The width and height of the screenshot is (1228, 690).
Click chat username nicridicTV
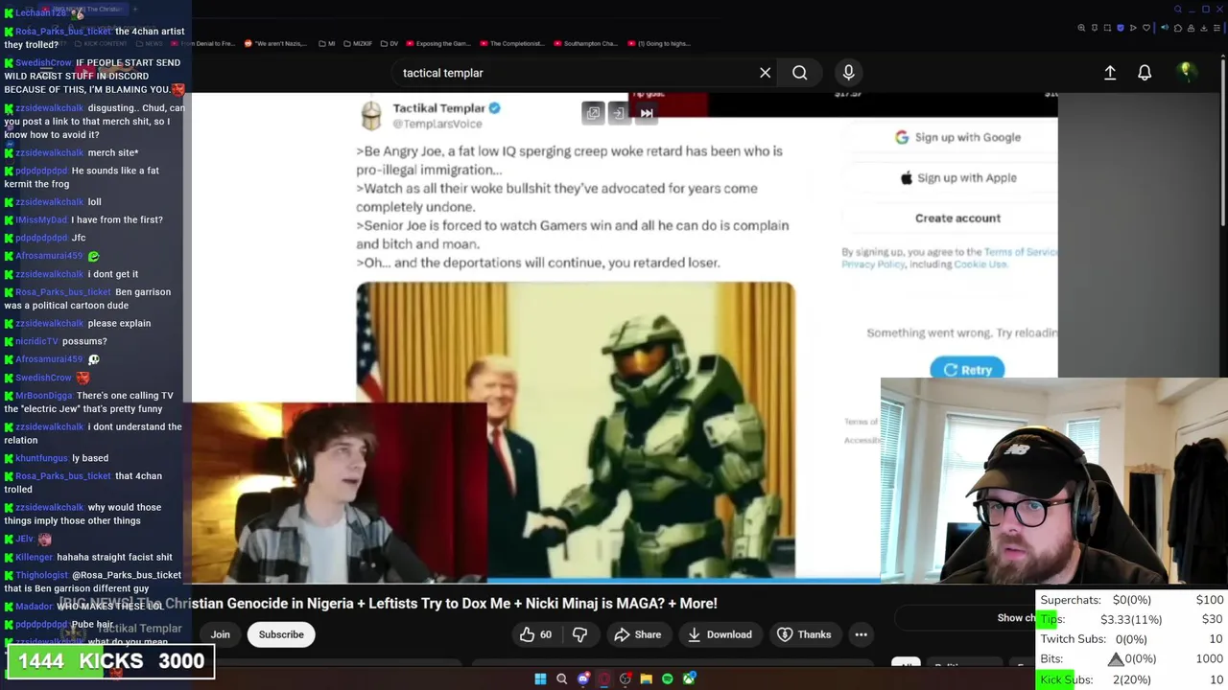coord(36,341)
